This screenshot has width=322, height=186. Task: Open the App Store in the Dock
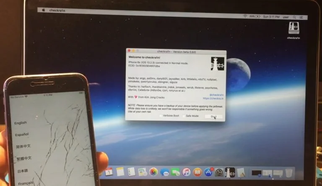(208, 172)
